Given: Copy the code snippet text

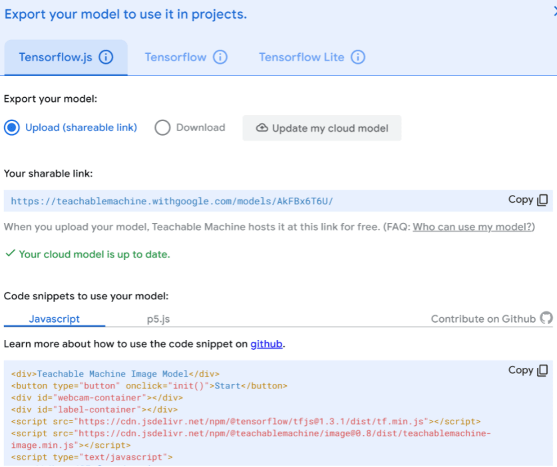Looking at the screenshot, I should [x=528, y=371].
